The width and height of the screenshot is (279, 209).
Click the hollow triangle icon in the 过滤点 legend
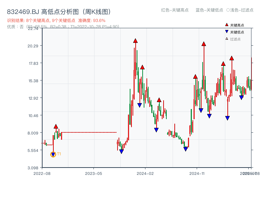(227, 39)
